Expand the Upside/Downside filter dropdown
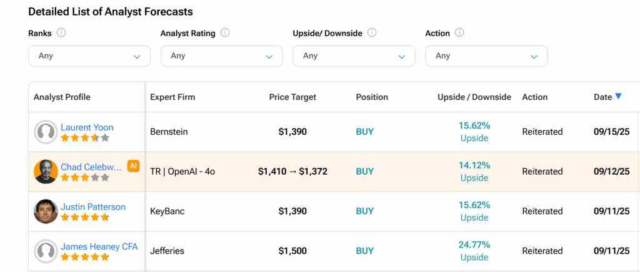Image resolution: width=640 pixels, height=272 pixels. click(354, 56)
